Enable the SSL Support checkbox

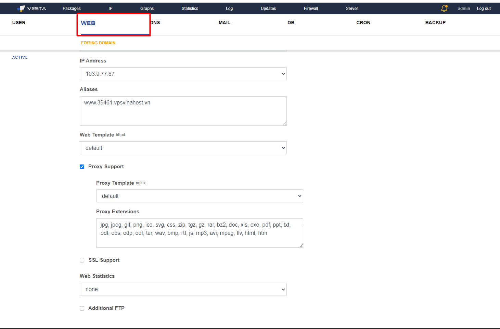[x=82, y=260]
